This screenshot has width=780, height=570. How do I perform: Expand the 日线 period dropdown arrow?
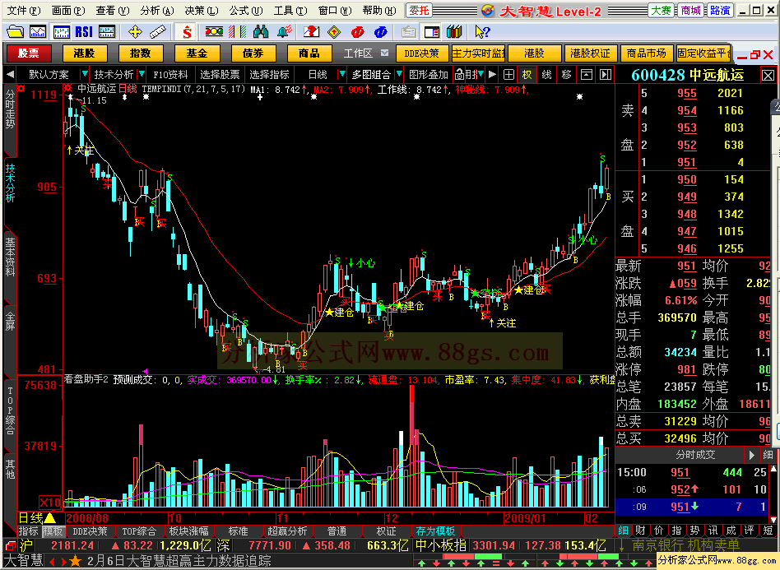tap(341, 75)
